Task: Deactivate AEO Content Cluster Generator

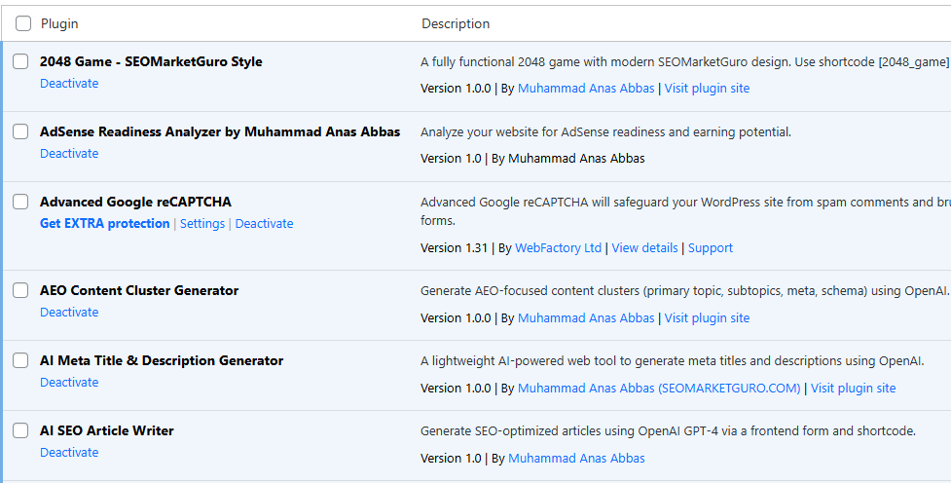Action: click(69, 313)
